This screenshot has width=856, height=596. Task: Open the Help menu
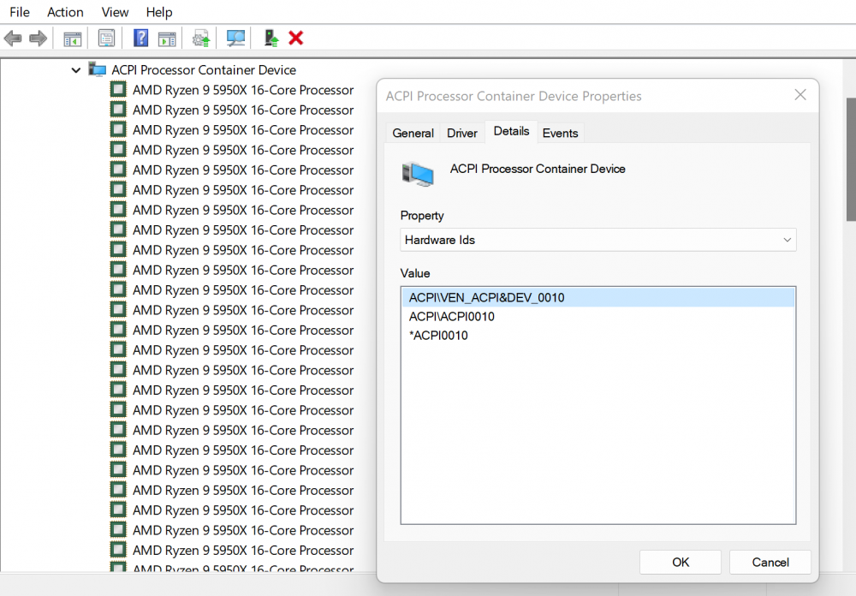159,12
